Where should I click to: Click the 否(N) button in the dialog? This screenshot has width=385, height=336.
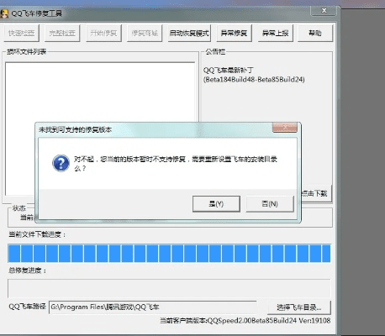pyautogui.click(x=270, y=204)
